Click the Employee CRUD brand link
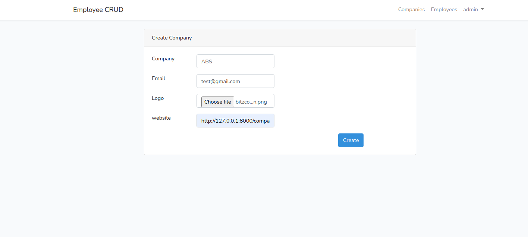Image resolution: width=528 pixels, height=237 pixels. point(98,9)
